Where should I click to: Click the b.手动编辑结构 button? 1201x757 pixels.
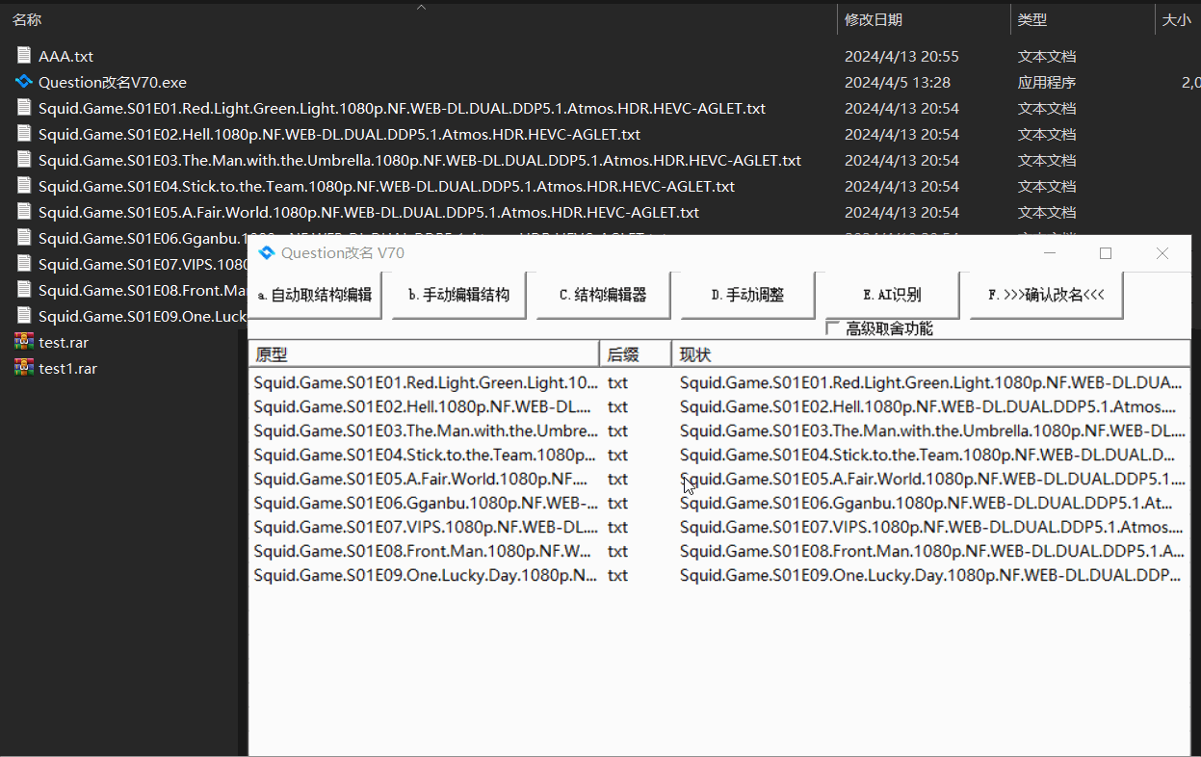click(x=458, y=295)
